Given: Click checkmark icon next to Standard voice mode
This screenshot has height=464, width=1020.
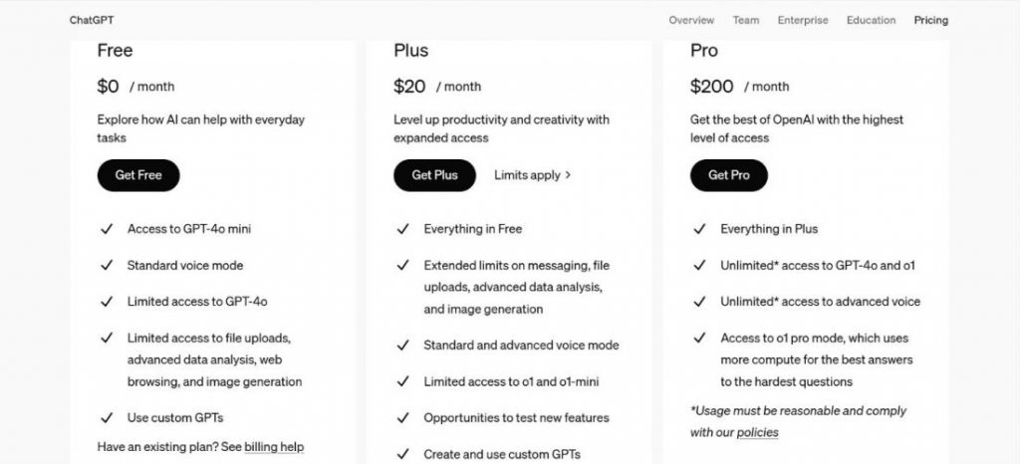Looking at the screenshot, I should 107,265.
